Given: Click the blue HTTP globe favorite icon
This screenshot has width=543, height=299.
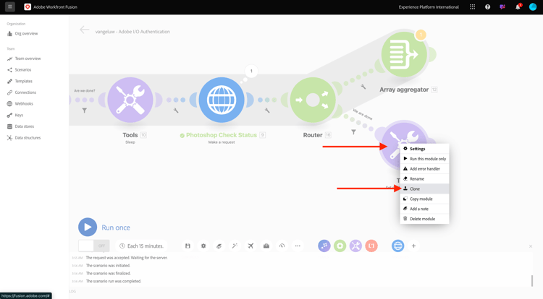Looking at the screenshot, I should [x=398, y=246].
